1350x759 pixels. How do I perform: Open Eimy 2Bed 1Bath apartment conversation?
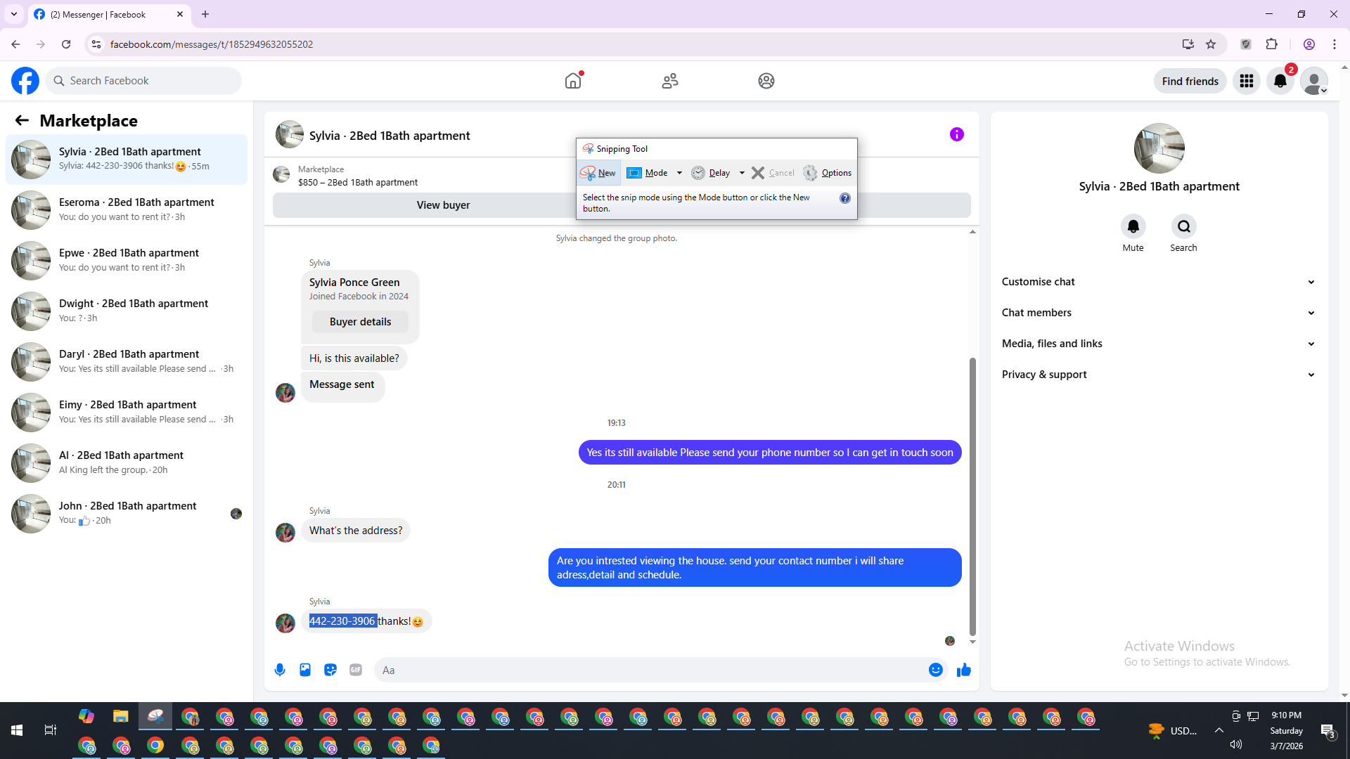click(x=127, y=413)
